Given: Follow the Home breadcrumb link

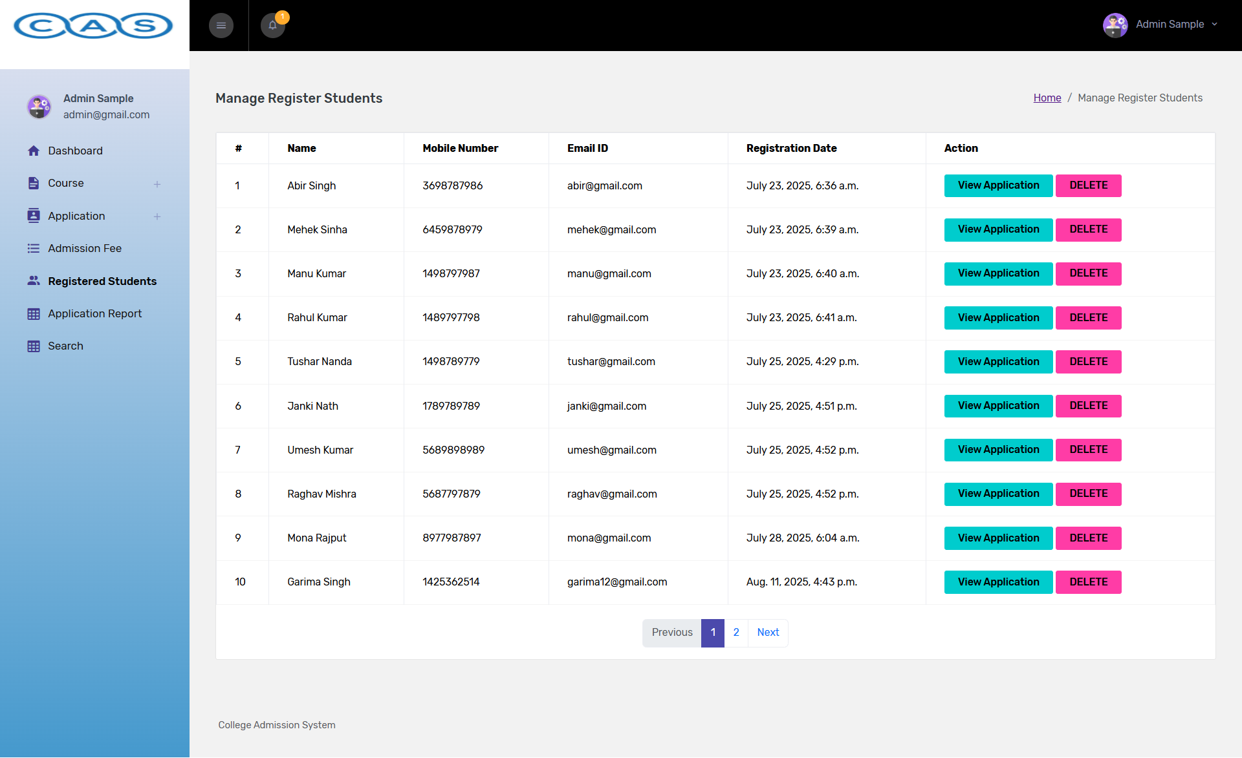Looking at the screenshot, I should pyautogui.click(x=1047, y=98).
